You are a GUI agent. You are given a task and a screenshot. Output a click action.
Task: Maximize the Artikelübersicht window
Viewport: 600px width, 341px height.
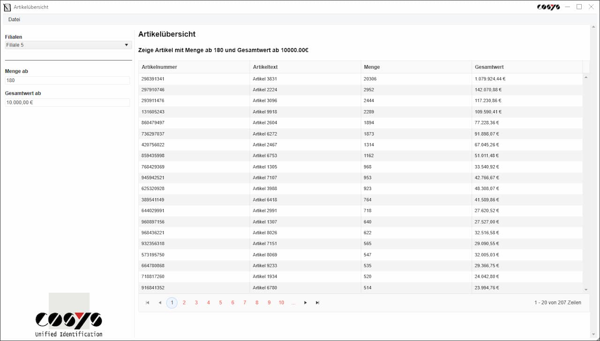[x=579, y=7]
